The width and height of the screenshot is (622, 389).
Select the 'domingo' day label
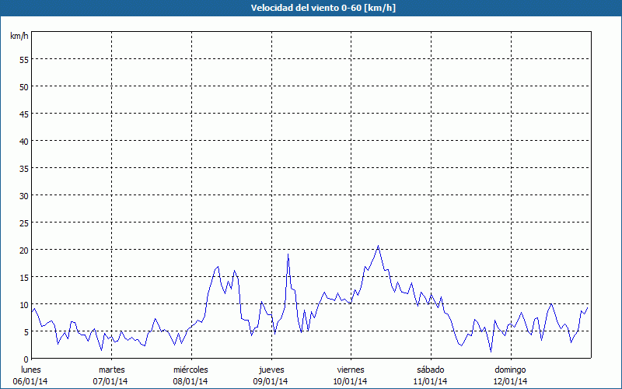point(510,370)
